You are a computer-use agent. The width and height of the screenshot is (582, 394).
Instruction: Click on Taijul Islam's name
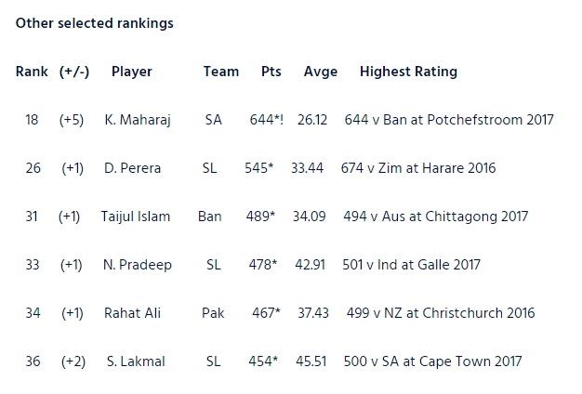click(136, 217)
